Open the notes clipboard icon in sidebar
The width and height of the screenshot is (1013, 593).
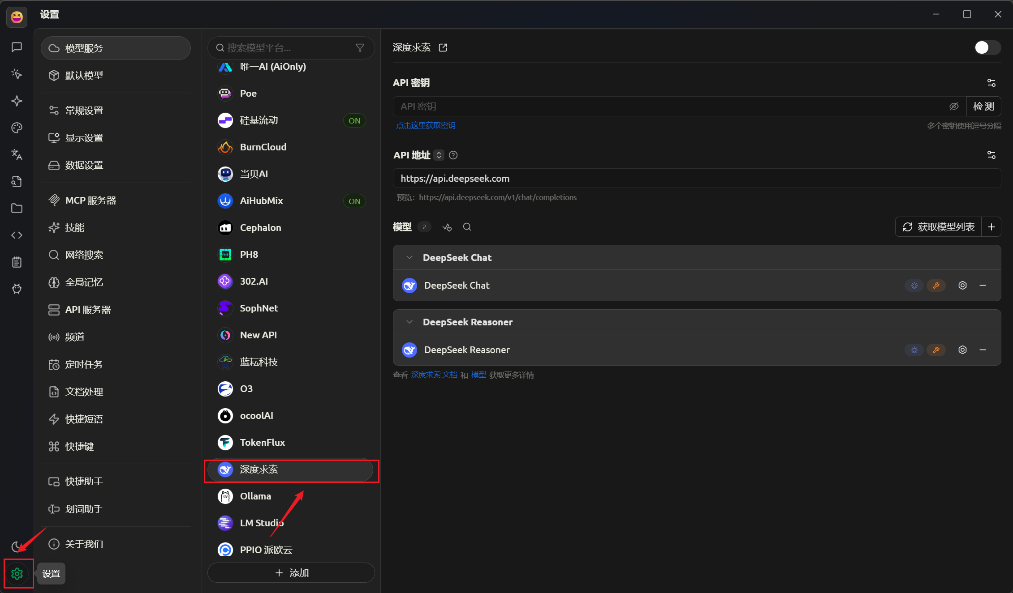click(x=17, y=262)
